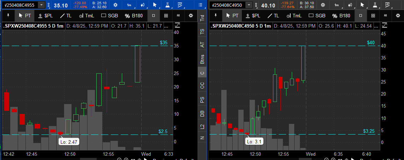Click the symbol field showing V250408C4955
The height and width of the screenshot is (160, 404).
[x=19, y=5]
